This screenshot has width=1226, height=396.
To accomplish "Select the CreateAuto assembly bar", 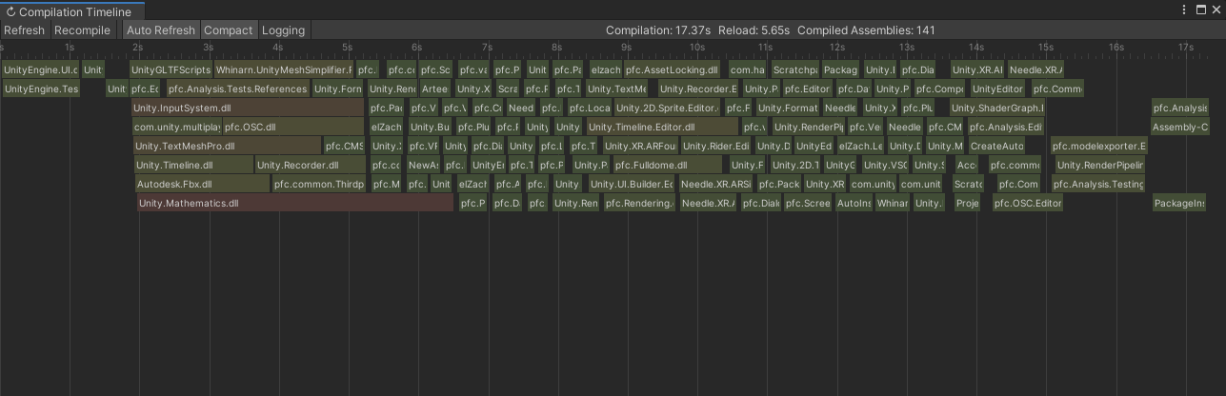I will (996, 146).
